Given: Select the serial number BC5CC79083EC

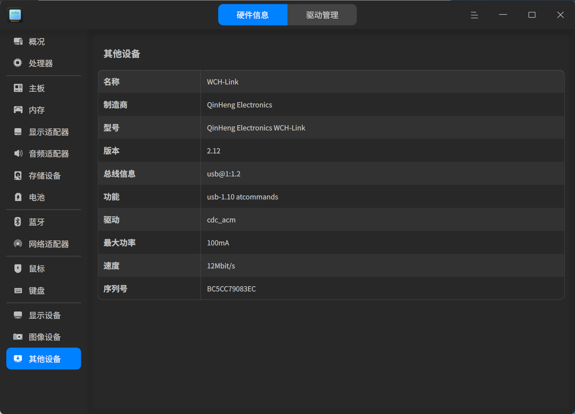Looking at the screenshot, I should pos(231,289).
